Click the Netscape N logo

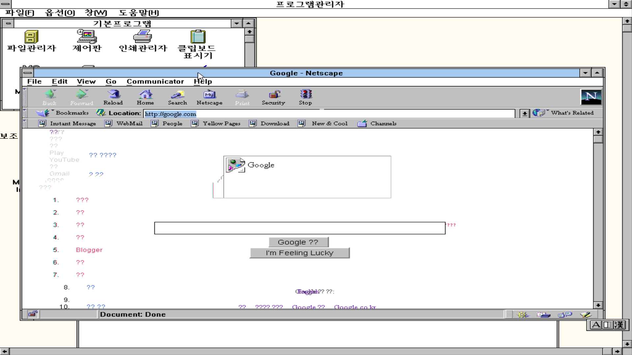591,97
